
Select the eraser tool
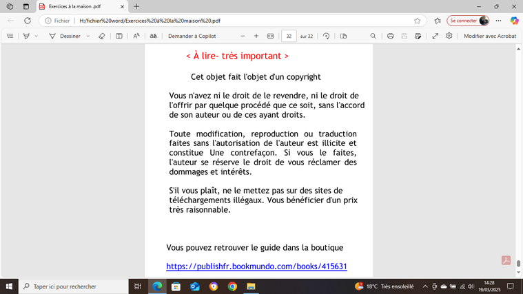(101, 36)
